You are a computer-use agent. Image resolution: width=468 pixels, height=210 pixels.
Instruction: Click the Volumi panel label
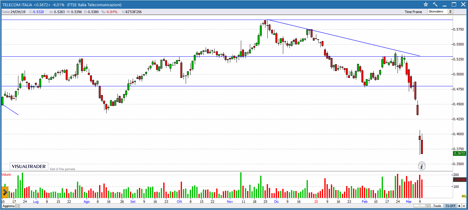(6, 174)
